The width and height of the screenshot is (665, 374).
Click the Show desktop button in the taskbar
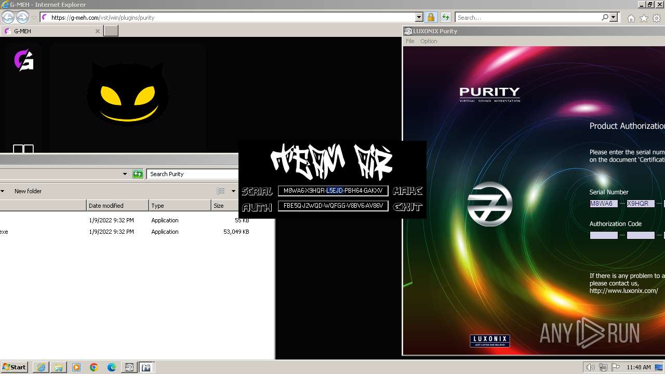pyautogui.click(x=659, y=367)
